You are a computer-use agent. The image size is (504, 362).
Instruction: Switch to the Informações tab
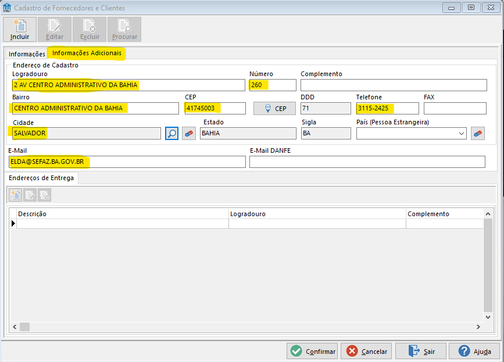27,54
